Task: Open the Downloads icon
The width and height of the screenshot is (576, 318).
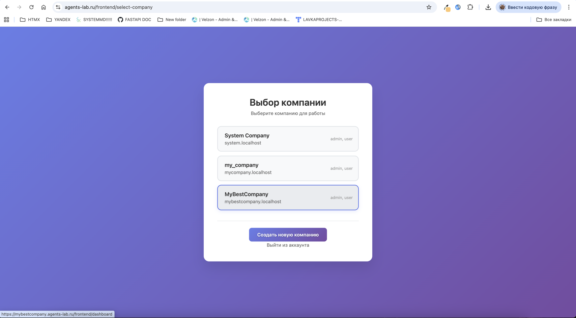Action: (x=488, y=7)
